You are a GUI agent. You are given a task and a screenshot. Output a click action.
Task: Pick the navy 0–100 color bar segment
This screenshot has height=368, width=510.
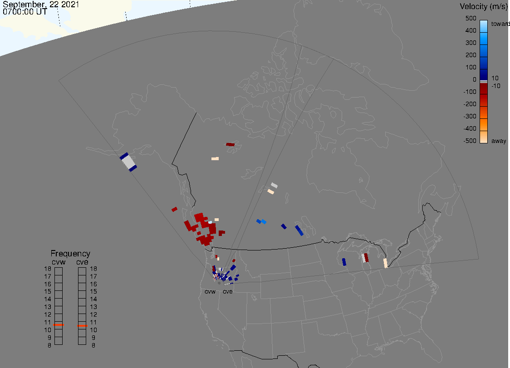point(484,75)
